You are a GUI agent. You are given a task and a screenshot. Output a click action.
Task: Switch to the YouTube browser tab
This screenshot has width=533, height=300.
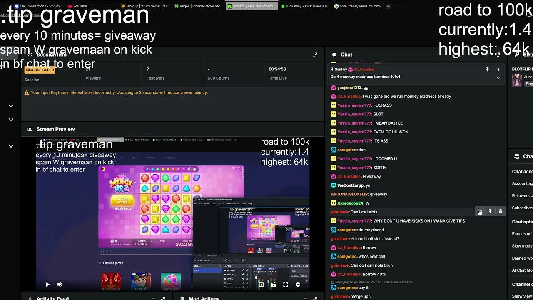pos(77,6)
